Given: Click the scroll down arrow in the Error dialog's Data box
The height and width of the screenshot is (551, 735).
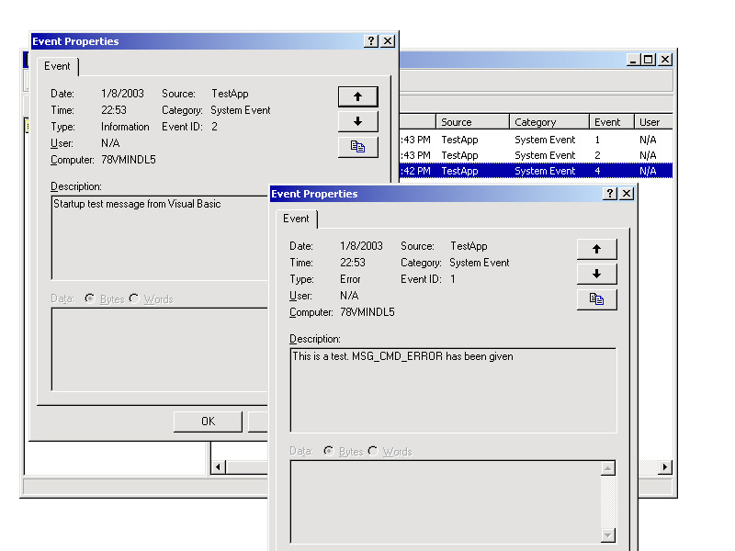Looking at the screenshot, I should click(x=607, y=534).
